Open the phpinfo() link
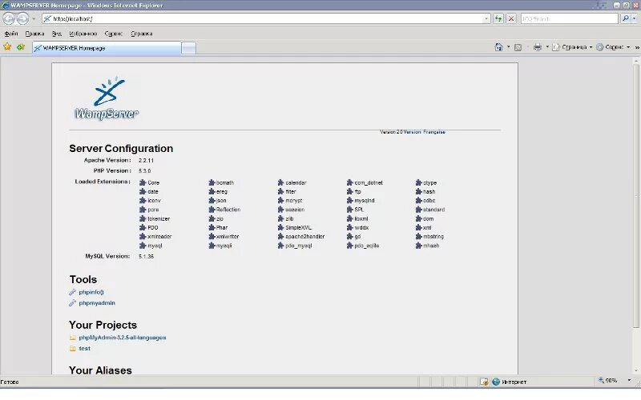This screenshot has width=641, height=400. (91, 292)
